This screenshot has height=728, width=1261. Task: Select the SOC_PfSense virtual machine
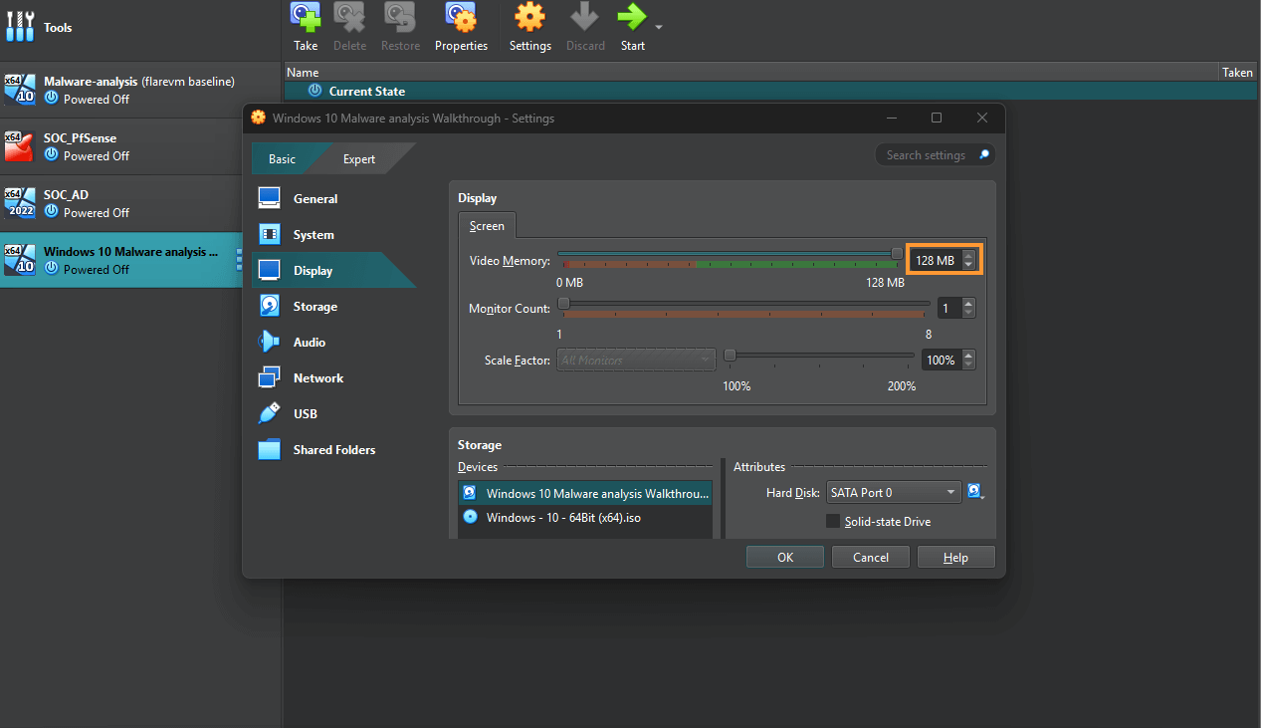(x=140, y=146)
